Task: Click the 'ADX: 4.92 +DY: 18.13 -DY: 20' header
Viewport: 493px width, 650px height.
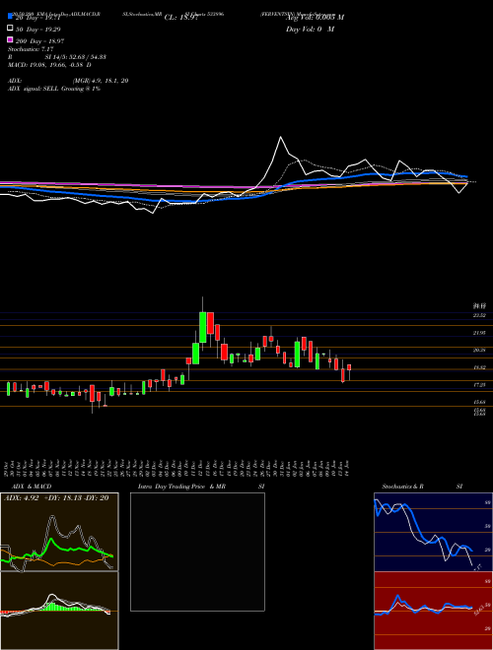Action: (x=56, y=497)
